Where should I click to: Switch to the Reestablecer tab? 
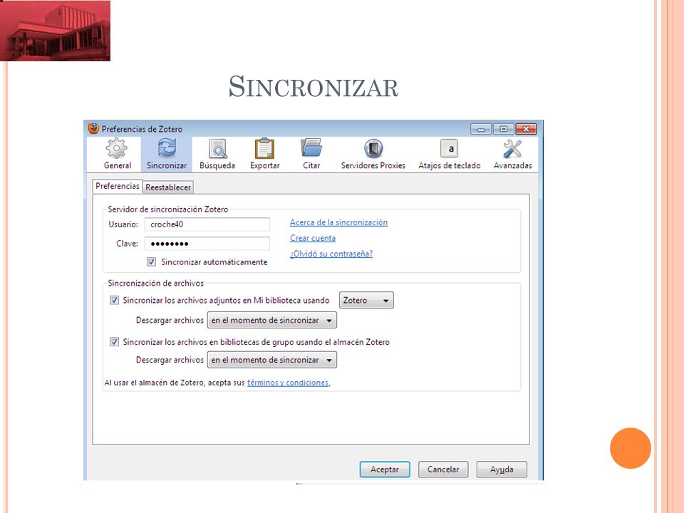[168, 187]
